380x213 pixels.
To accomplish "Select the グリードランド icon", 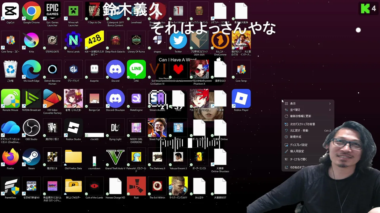I will tap(73, 70).
